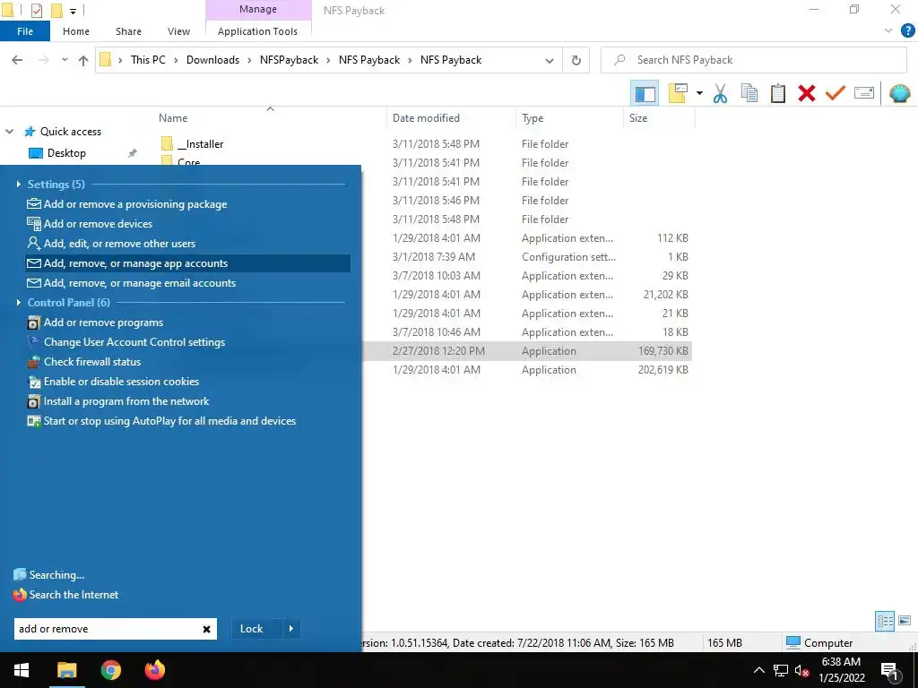Select the Configuration sett... file row
This screenshot has height=688, width=918.
click(x=527, y=257)
